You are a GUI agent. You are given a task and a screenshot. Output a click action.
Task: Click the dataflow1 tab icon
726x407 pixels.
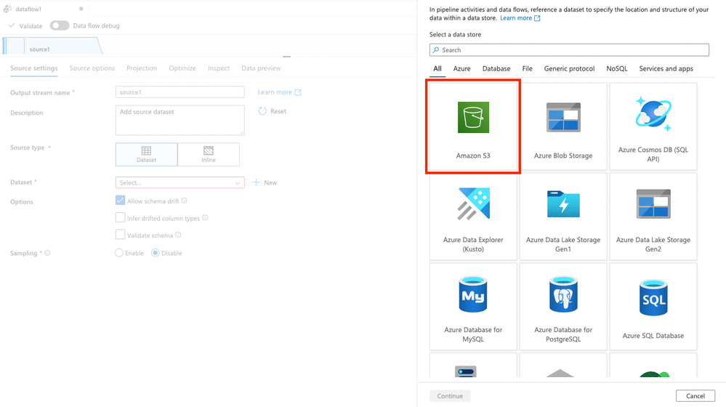tap(7, 9)
